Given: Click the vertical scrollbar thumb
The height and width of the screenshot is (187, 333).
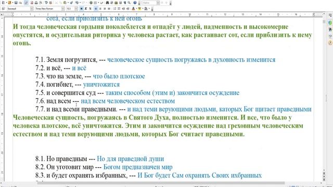Looking at the screenshot, I should [324, 22].
